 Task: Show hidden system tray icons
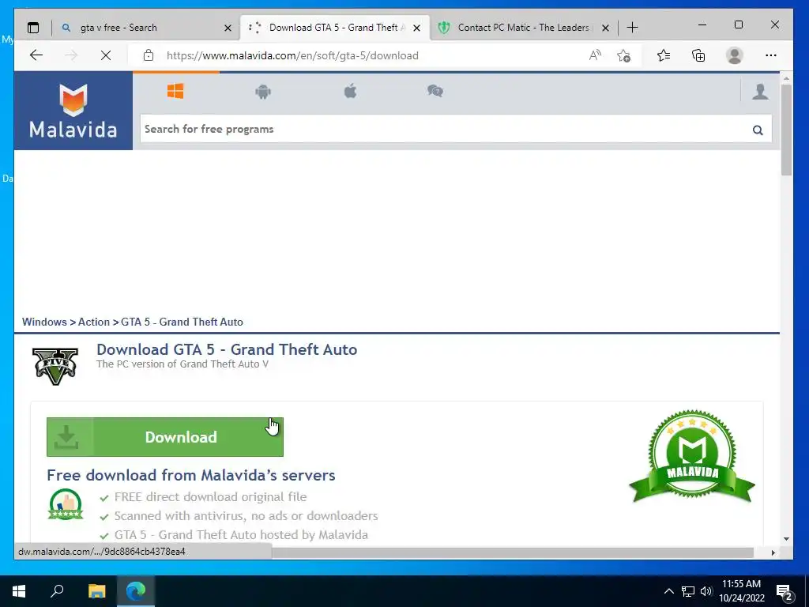668,591
